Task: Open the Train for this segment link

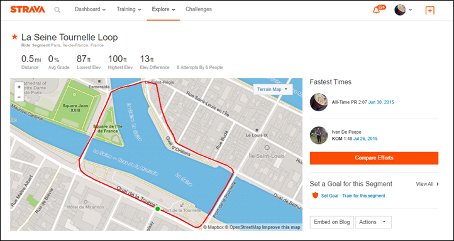Action: coord(363,196)
